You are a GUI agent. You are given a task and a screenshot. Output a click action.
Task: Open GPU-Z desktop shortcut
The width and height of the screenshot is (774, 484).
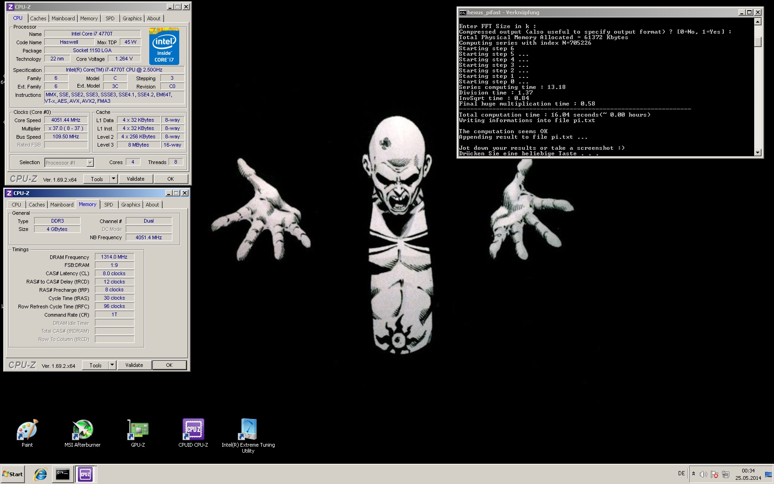tap(138, 433)
